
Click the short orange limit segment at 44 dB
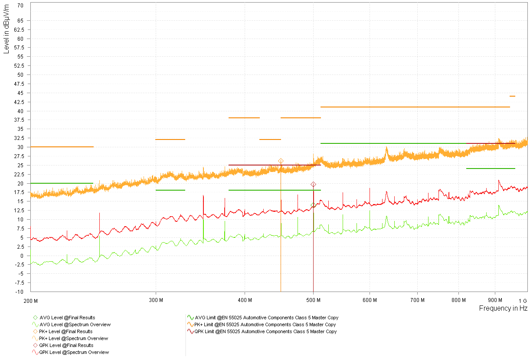click(x=512, y=96)
